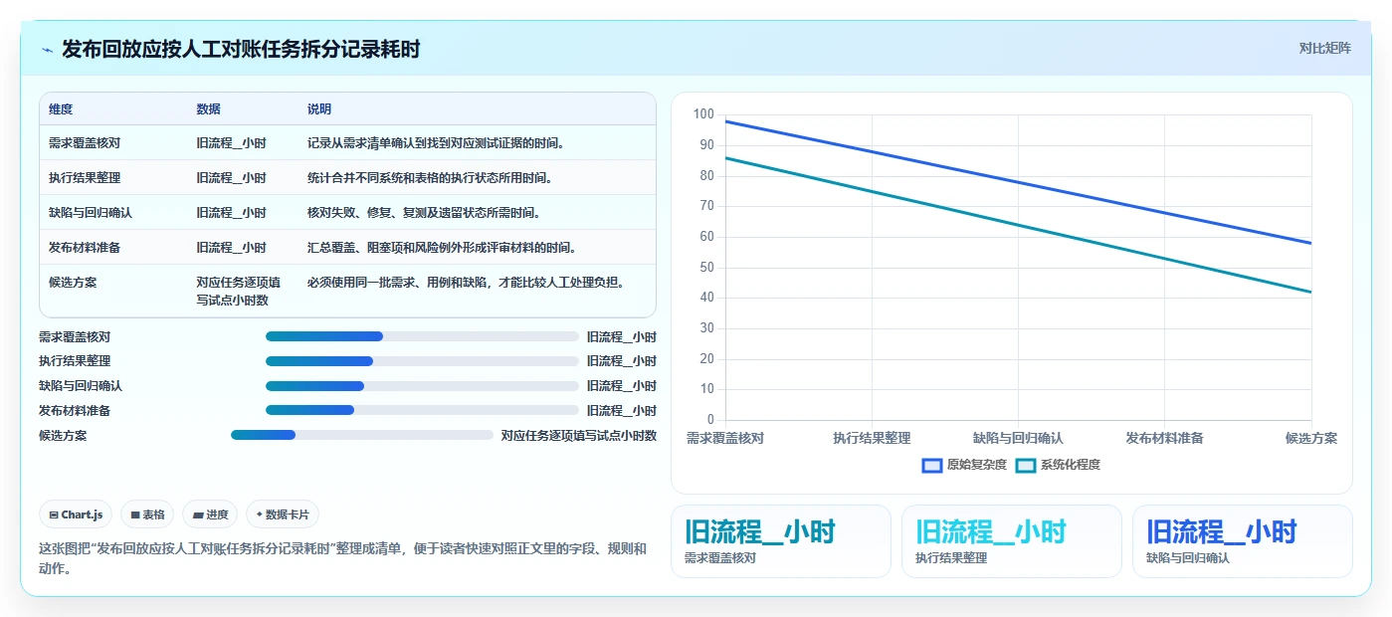Open the 缺陷与回归确认 data card
The image size is (1392, 617).
(x=1243, y=541)
